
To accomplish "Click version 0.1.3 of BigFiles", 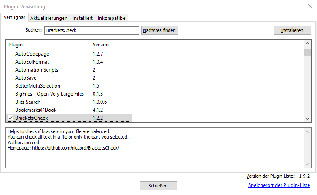I will [98, 94].
